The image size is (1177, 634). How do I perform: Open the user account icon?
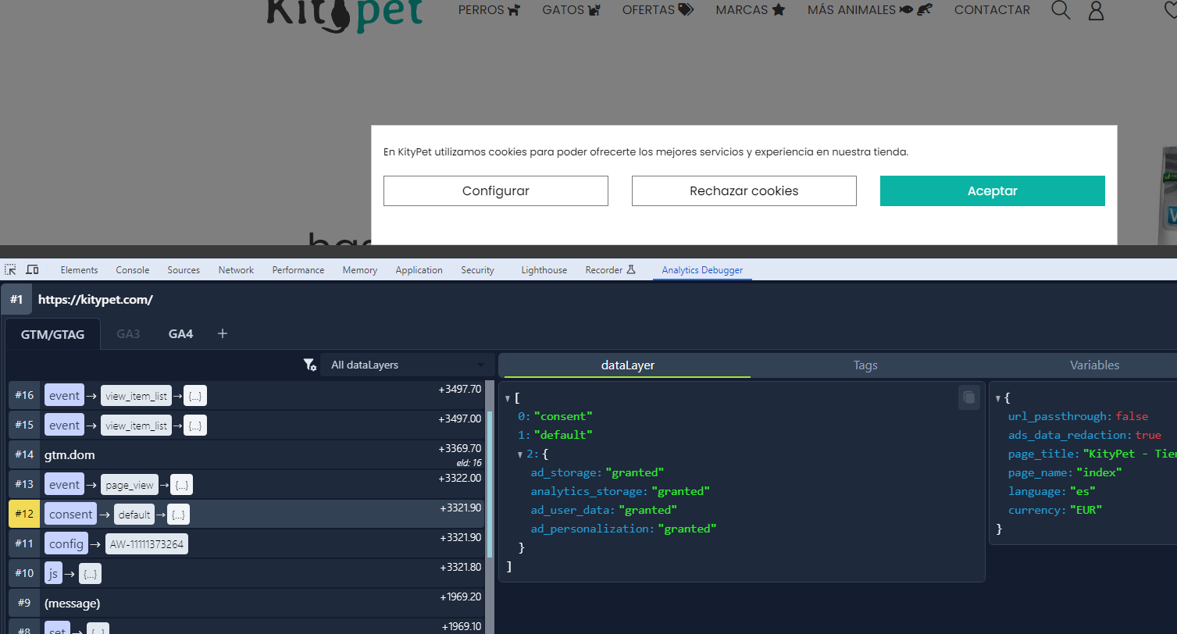[1096, 11]
